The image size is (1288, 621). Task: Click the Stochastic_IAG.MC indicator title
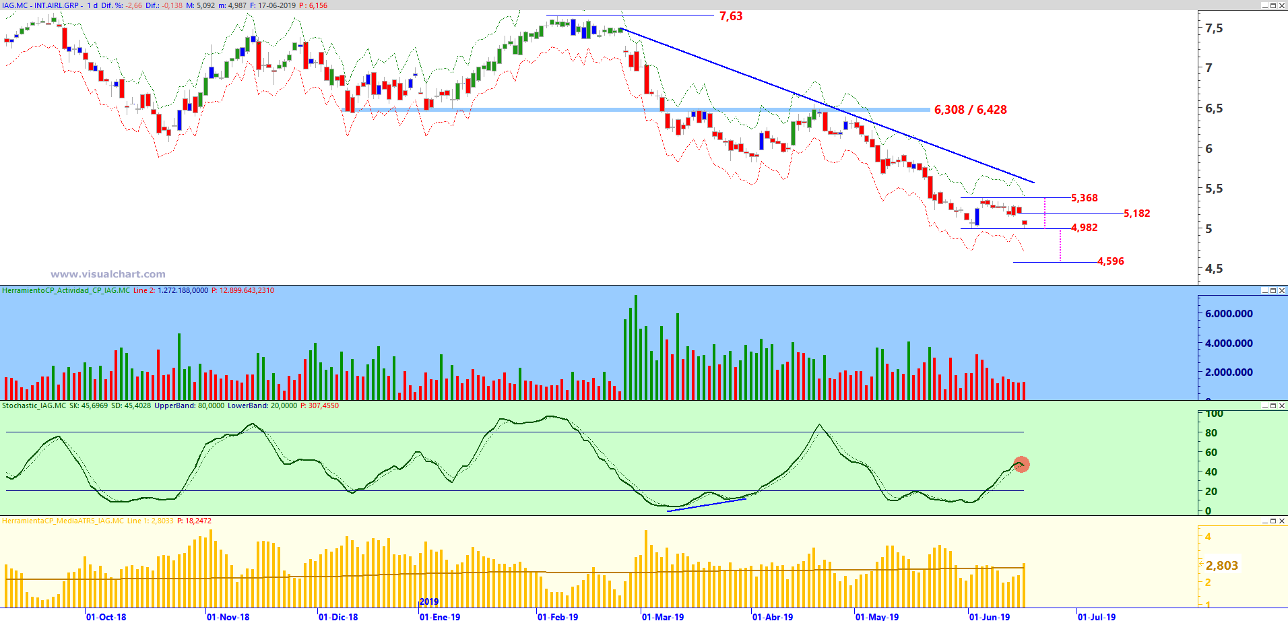(x=34, y=405)
